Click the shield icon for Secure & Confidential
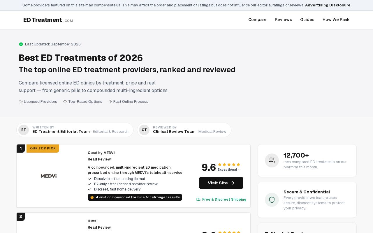Viewport: 373px width, 233px height. click(272, 200)
